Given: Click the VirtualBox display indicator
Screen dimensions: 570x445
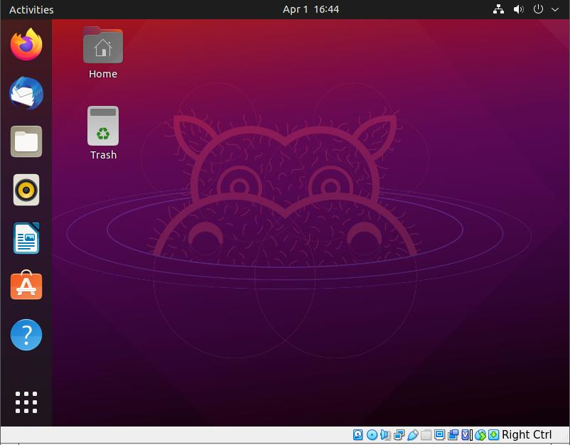Looking at the screenshot, I should click(x=439, y=434).
